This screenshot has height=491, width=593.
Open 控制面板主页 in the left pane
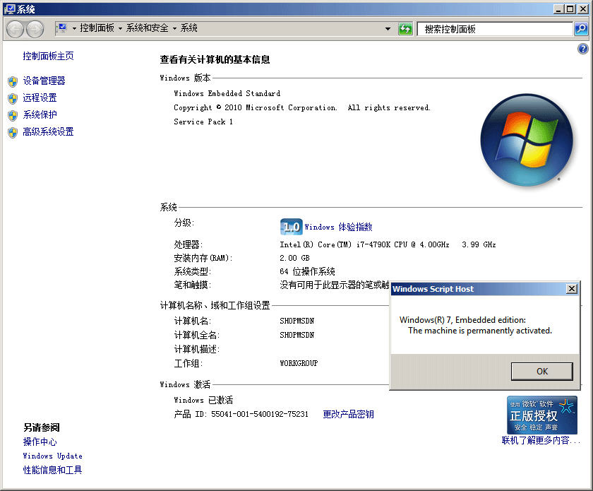[48, 56]
